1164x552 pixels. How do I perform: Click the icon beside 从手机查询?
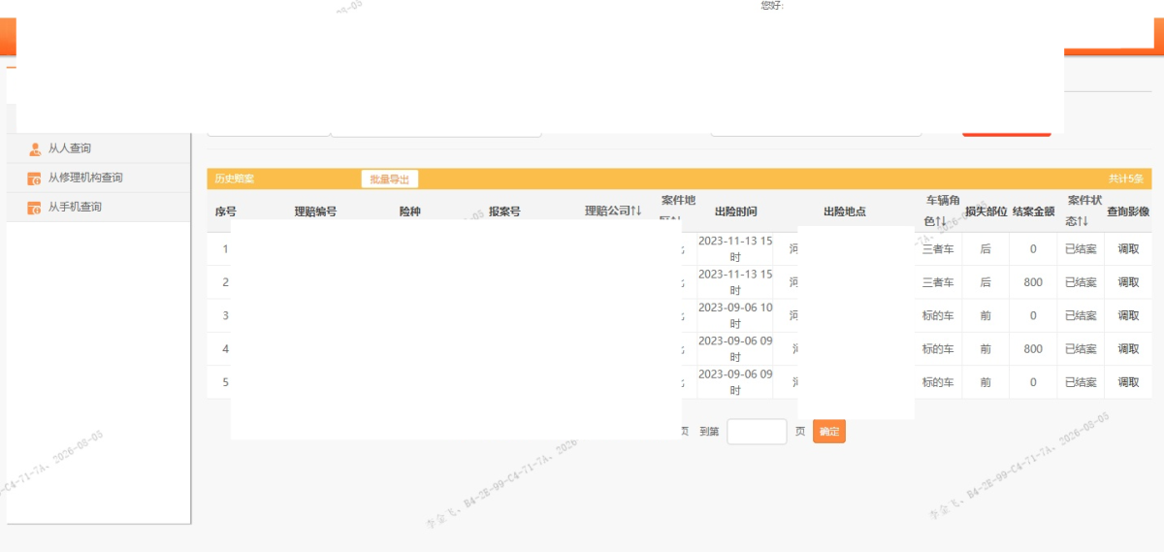(x=35, y=207)
